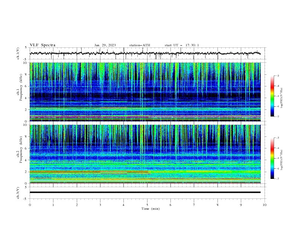
Task: Click the time axis tick '8'
Action: tap(217, 205)
